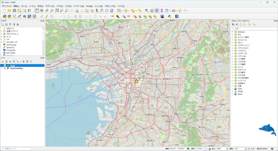This screenshot has width=278, height=151.
Task: Open the プロジェクト menu
Action: pyautogui.click(x=7, y=6)
